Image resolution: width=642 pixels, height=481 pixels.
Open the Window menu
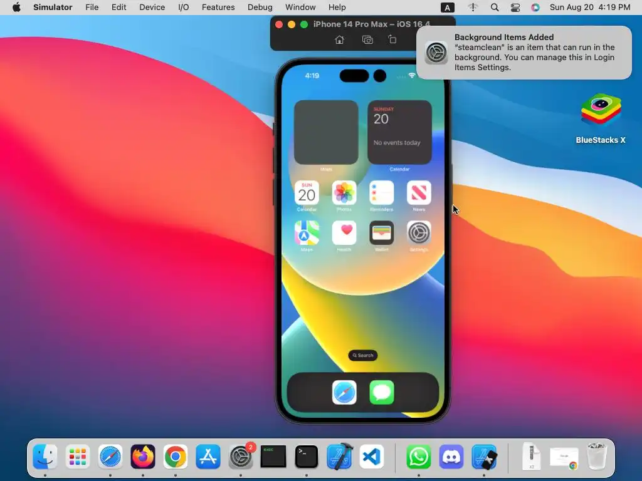click(300, 8)
